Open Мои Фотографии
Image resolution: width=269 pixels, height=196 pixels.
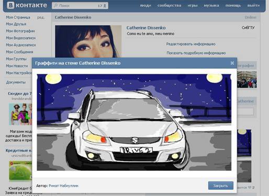pos(20,31)
